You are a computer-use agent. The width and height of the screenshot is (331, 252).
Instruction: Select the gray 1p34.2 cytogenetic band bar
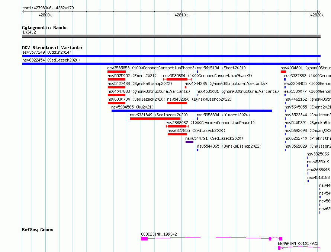171,36
